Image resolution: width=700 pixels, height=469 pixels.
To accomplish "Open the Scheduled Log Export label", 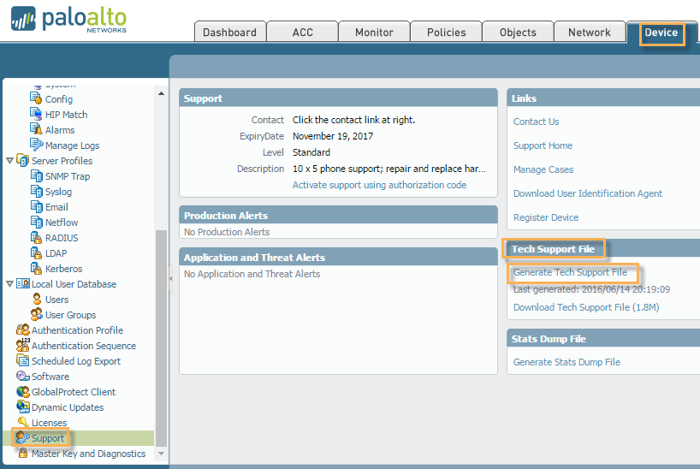I will (x=76, y=361).
